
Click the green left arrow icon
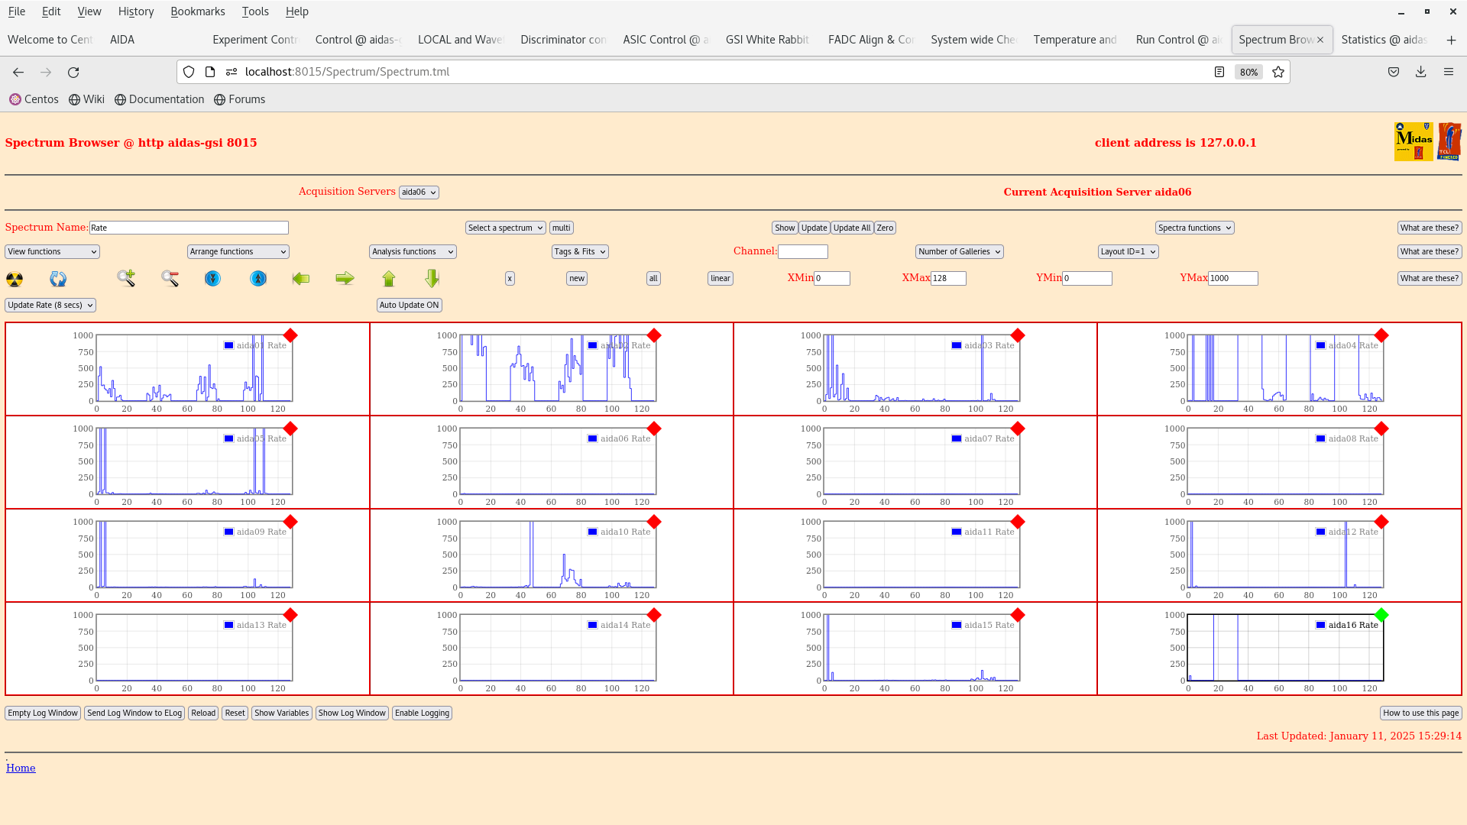pyautogui.click(x=301, y=279)
